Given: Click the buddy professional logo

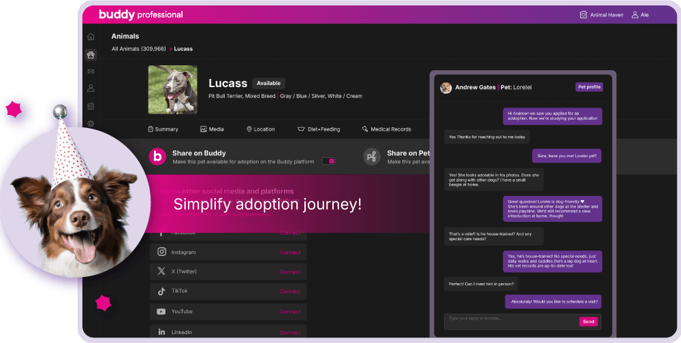Looking at the screenshot, I should pyautogui.click(x=141, y=15).
